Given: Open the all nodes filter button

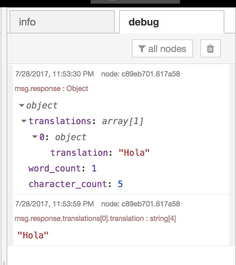Looking at the screenshot, I should click(162, 49).
